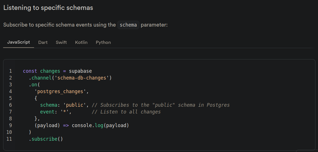This screenshot has height=152, width=318.
Task: Click line number 1 in code block
Action: [x=10, y=71]
